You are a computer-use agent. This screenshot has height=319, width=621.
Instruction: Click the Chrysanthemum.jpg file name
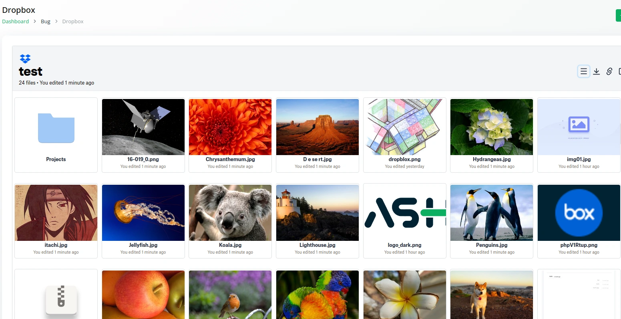230,159
